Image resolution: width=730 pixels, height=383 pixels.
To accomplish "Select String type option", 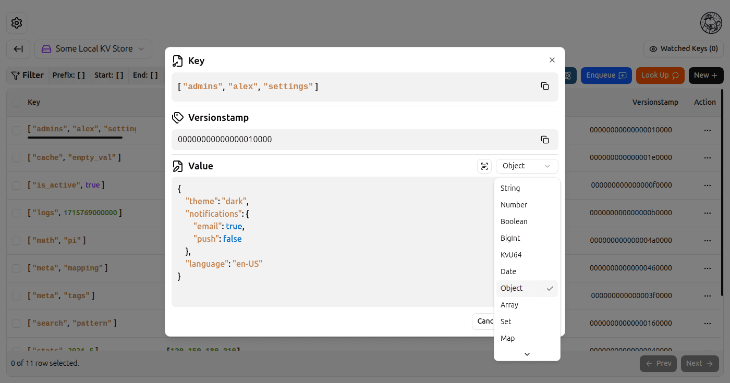I will click(527, 188).
